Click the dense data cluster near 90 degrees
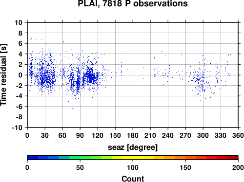Screen dimensions: 244x182 click(78, 83)
